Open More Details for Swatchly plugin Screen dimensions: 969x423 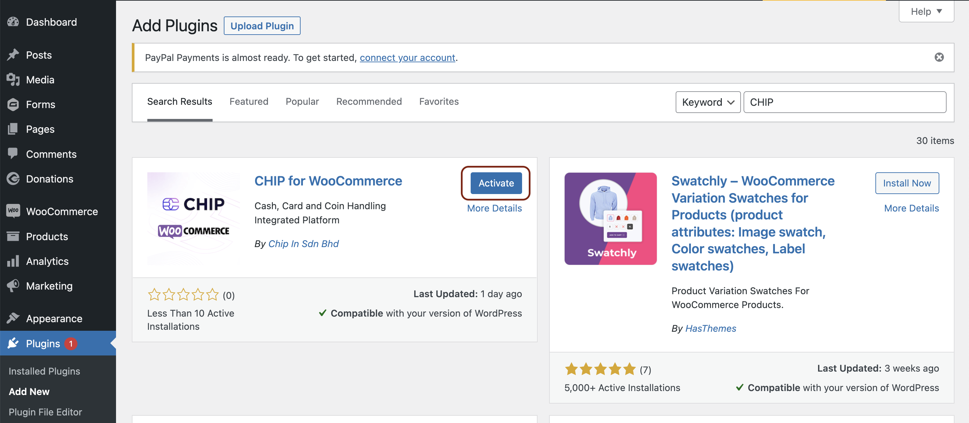pos(911,208)
